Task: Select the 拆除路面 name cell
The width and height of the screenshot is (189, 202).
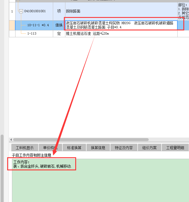Action: [x=121, y=11]
